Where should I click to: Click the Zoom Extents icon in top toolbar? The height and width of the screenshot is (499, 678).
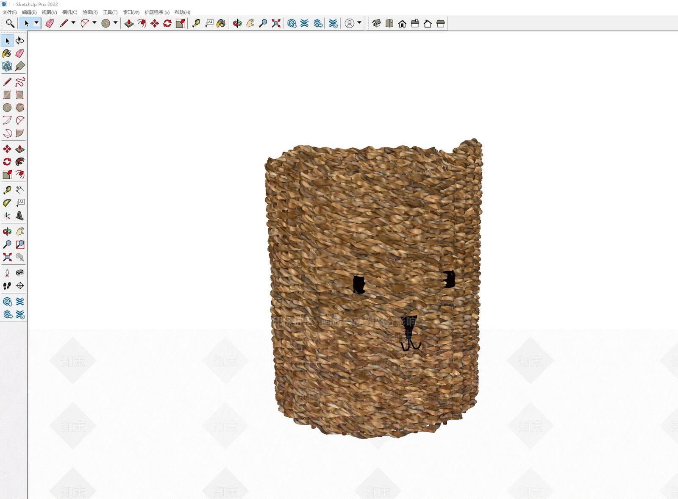(x=276, y=23)
